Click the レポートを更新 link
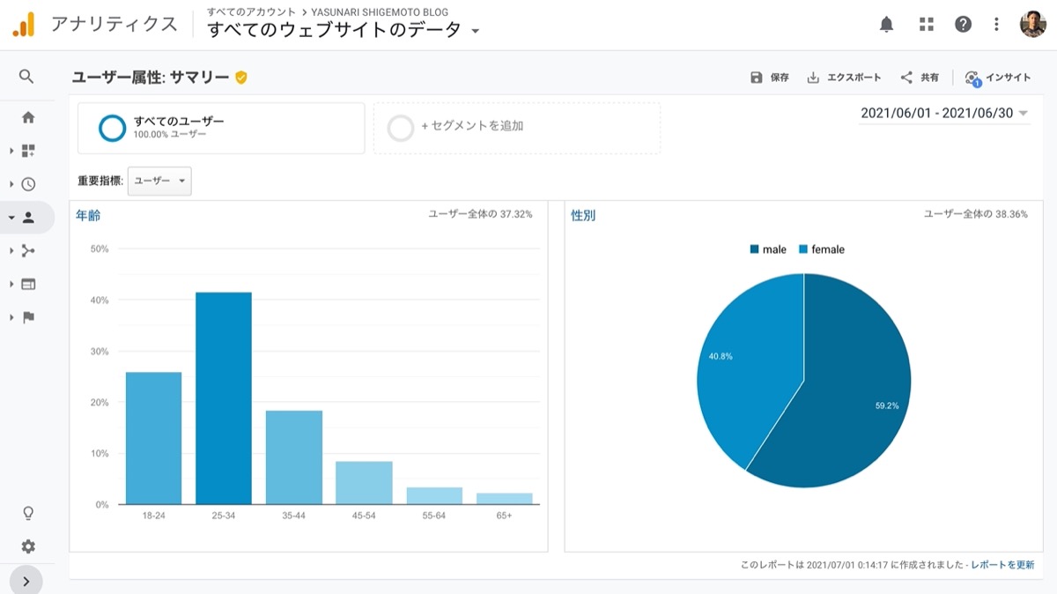 (1002, 565)
